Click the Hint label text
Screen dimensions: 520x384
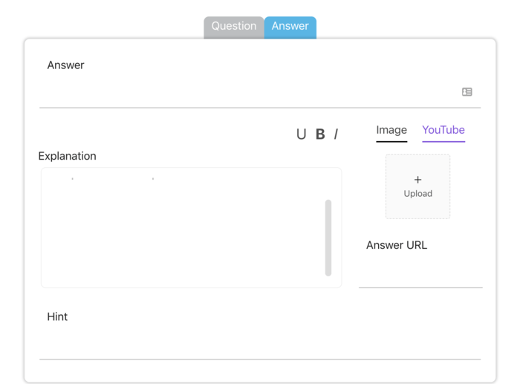[x=57, y=317]
